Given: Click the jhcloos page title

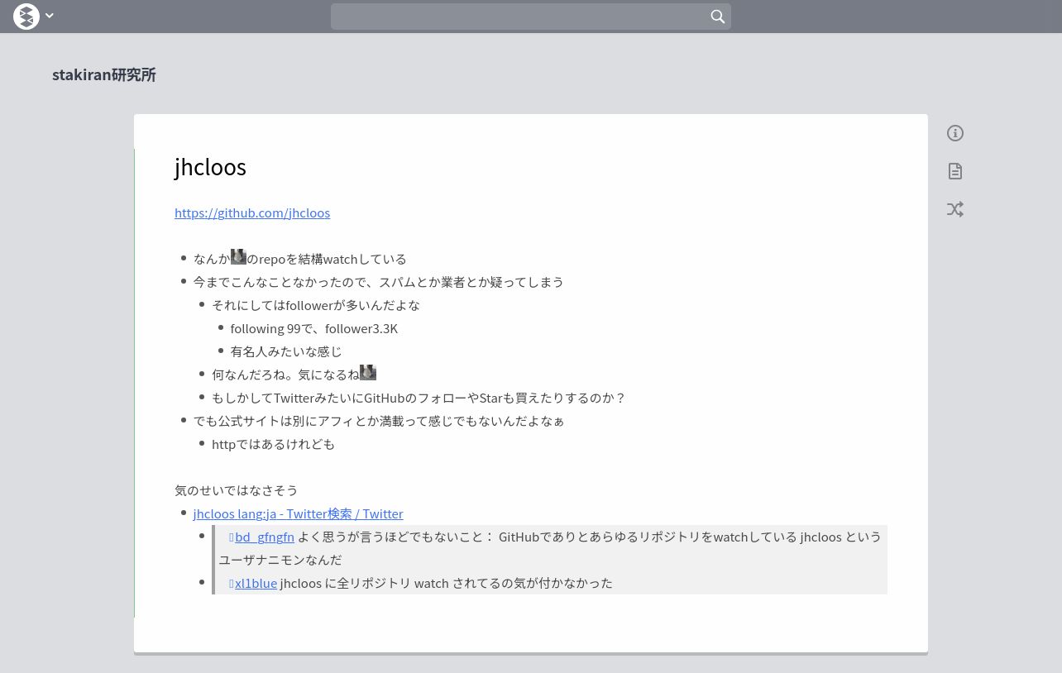Looking at the screenshot, I should pyautogui.click(x=210, y=167).
